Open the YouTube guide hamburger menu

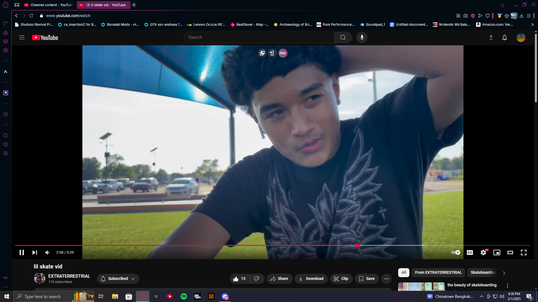pyautogui.click(x=22, y=37)
